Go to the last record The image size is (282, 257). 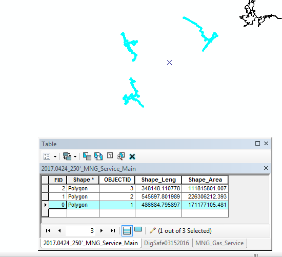point(113,230)
